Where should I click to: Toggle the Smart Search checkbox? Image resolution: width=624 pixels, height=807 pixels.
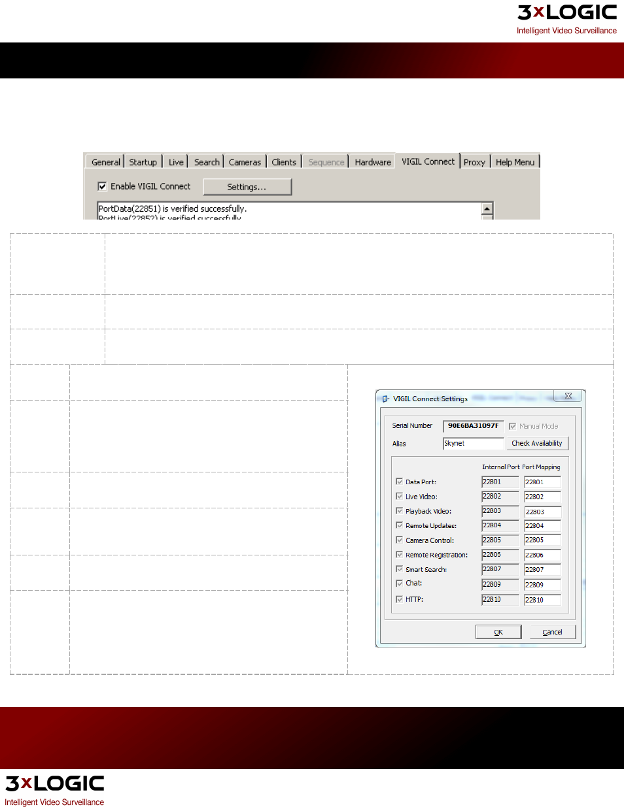[x=399, y=569]
